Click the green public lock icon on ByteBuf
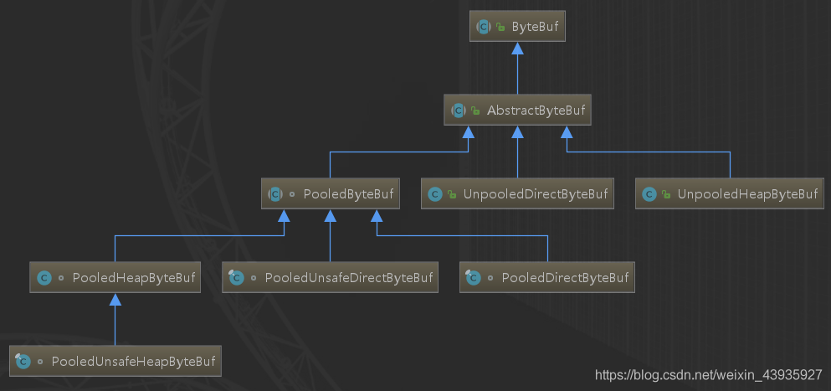The width and height of the screenshot is (831, 391). (500, 27)
